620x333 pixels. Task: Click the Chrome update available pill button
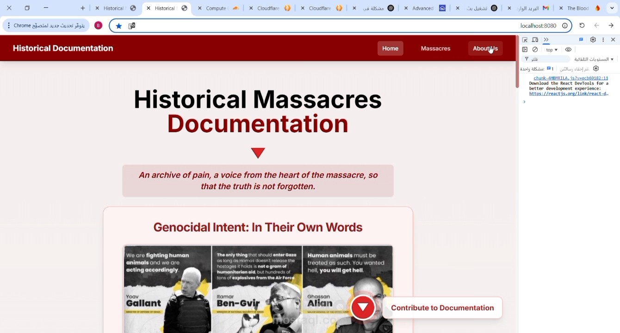(x=46, y=25)
